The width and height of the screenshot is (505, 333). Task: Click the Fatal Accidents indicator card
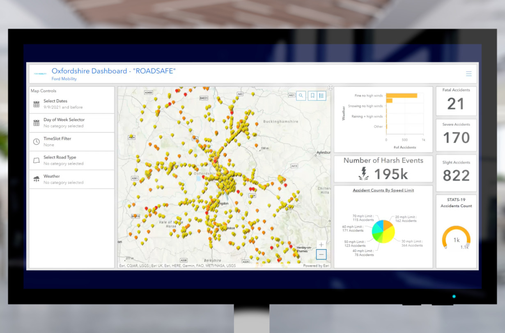(x=456, y=101)
